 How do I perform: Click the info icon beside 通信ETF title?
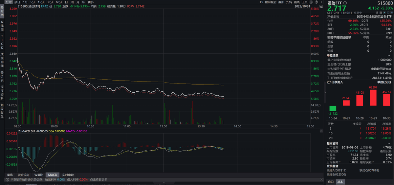tap(345, 3)
